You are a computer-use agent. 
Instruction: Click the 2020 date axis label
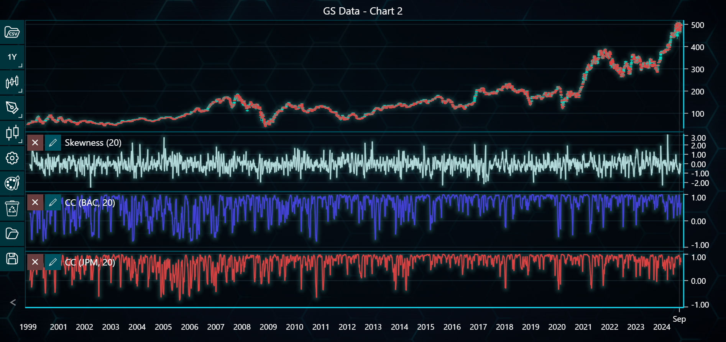coord(557,327)
